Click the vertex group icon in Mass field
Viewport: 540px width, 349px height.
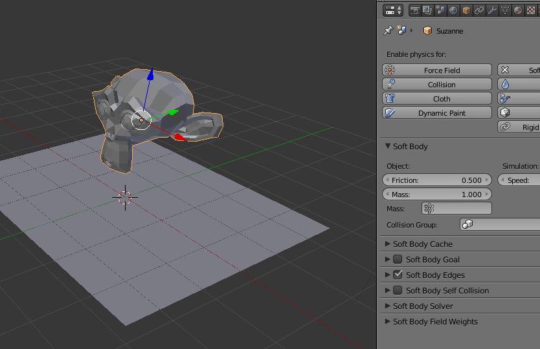coord(429,208)
